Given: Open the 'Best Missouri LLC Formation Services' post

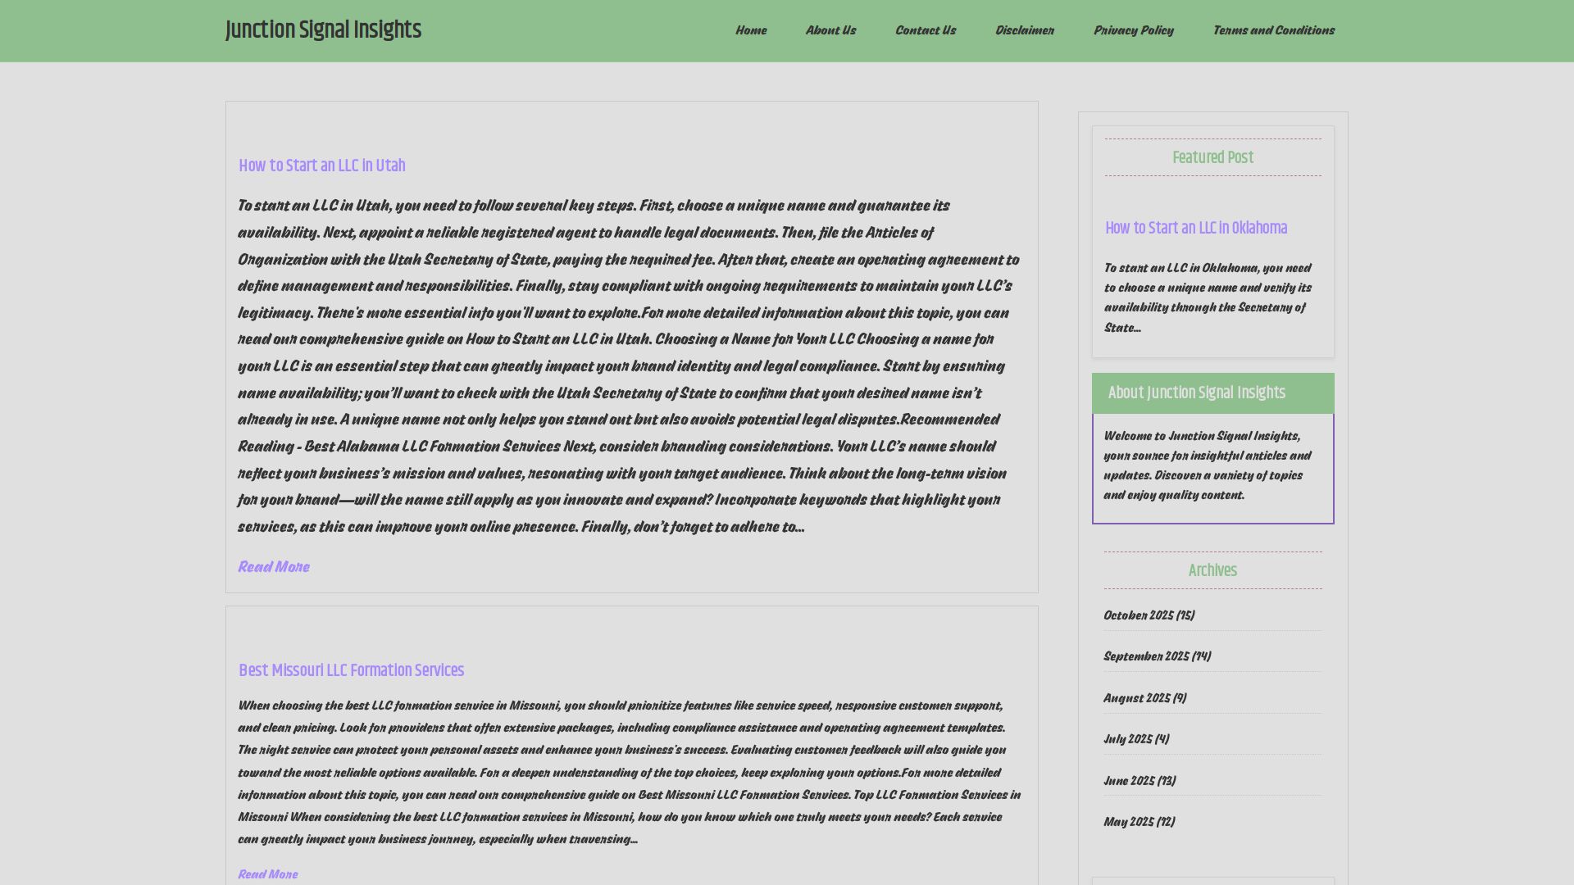Looking at the screenshot, I should point(351,671).
